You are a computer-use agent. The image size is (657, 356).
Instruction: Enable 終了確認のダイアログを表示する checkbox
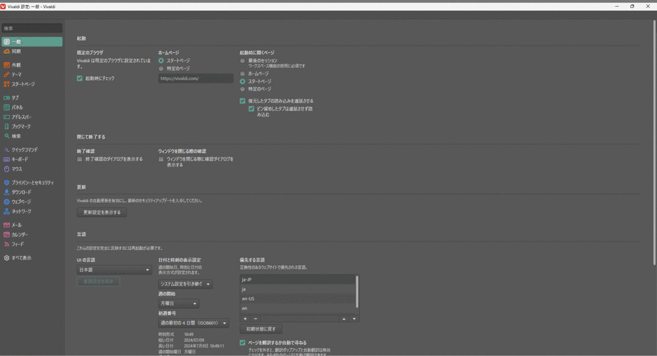[80, 159]
